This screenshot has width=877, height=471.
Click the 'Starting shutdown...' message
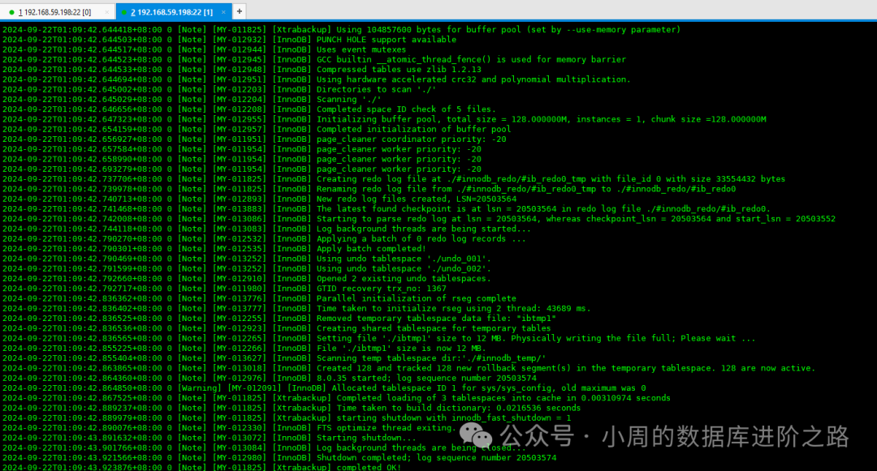pos(366,438)
